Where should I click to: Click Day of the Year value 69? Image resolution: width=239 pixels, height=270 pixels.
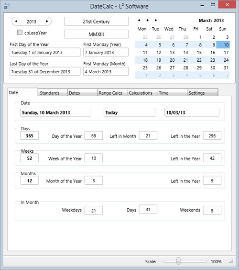(94, 135)
